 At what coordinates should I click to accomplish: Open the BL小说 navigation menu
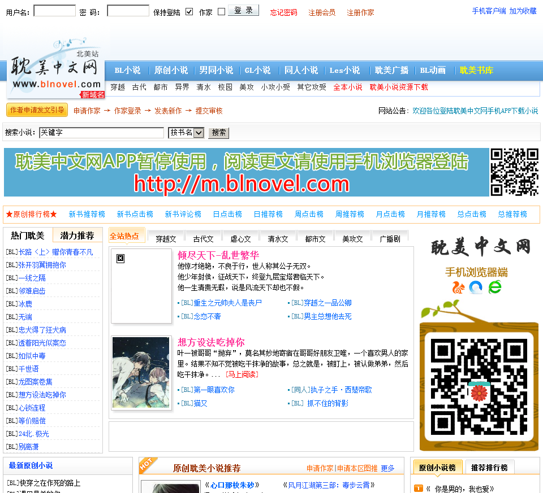pyautogui.click(x=127, y=71)
